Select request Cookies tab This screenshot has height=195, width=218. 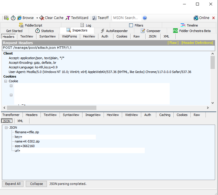click(x=122, y=36)
